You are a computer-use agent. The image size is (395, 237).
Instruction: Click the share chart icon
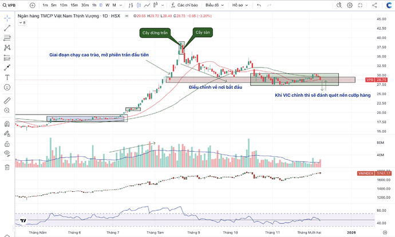pos(374,5)
